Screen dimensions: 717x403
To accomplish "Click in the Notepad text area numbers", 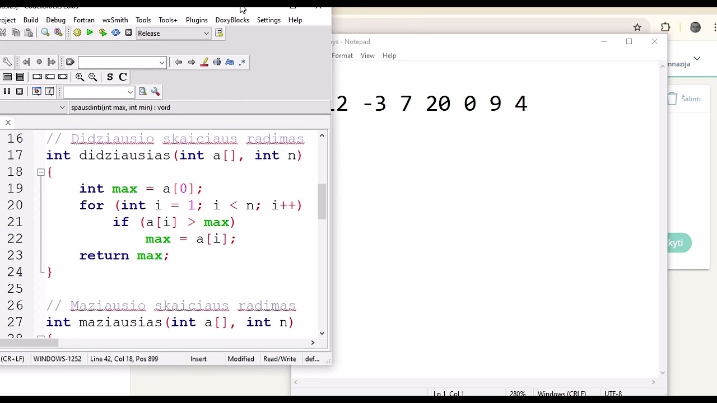I will pyautogui.click(x=430, y=104).
